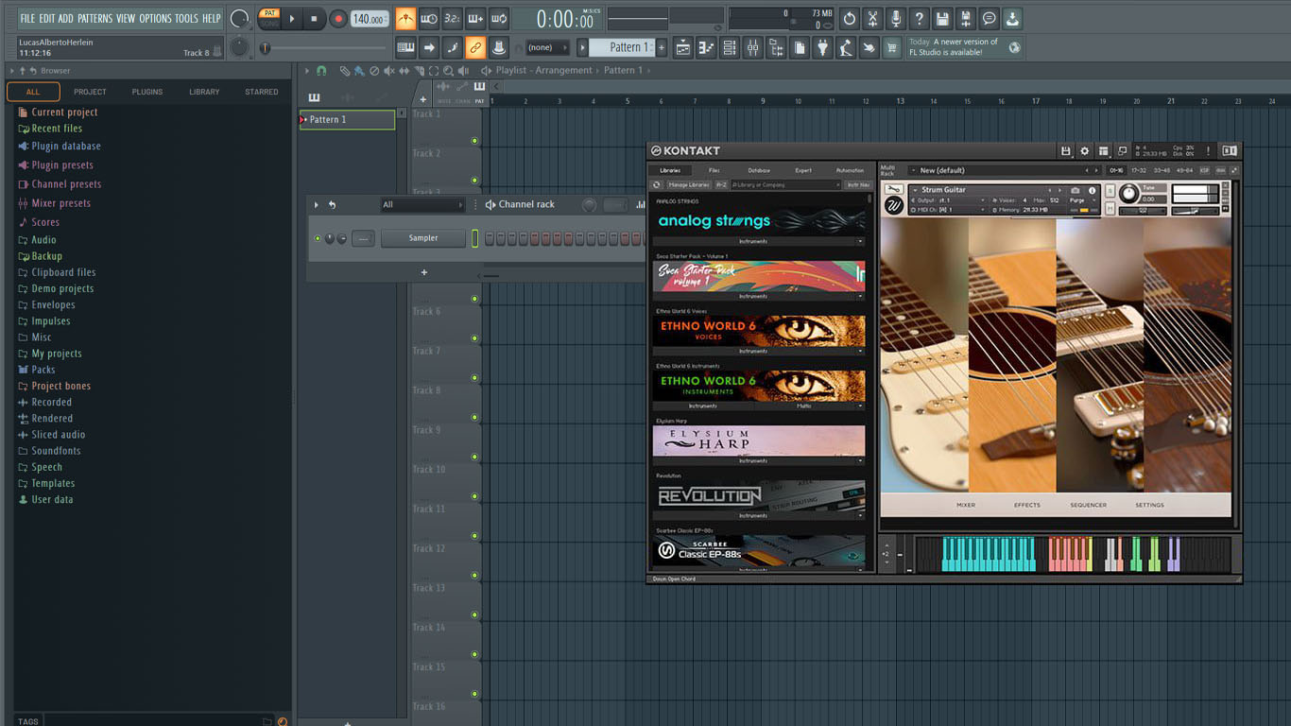Click the download arrow icon in top toolbar
Image resolution: width=1291 pixels, height=726 pixels.
(x=1012, y=18)
